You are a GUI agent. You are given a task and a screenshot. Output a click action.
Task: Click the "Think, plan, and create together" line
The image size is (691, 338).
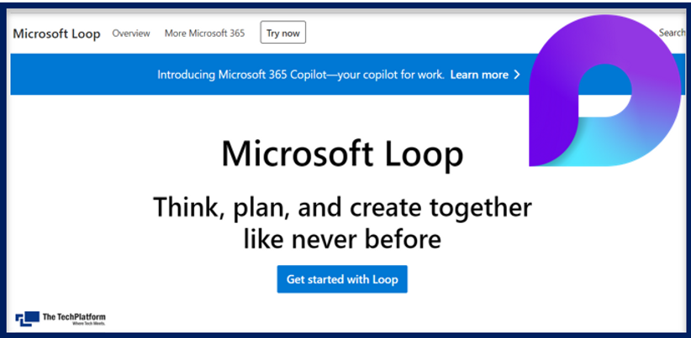(342, 207)
